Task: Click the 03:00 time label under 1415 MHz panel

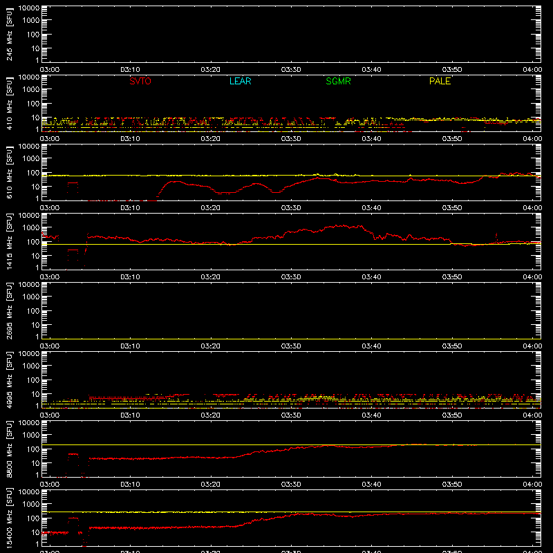Action: (x=49, y=277)
